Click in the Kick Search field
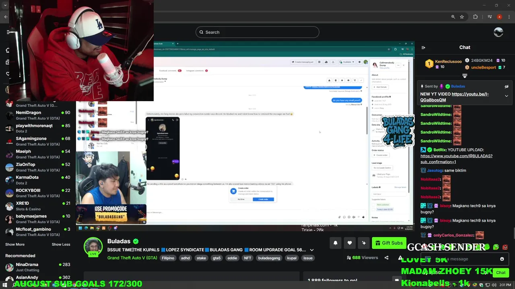Screen dimensions: 515x289 pos(257,32)
